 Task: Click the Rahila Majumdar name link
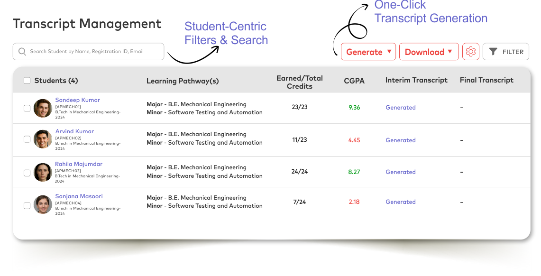79,164
